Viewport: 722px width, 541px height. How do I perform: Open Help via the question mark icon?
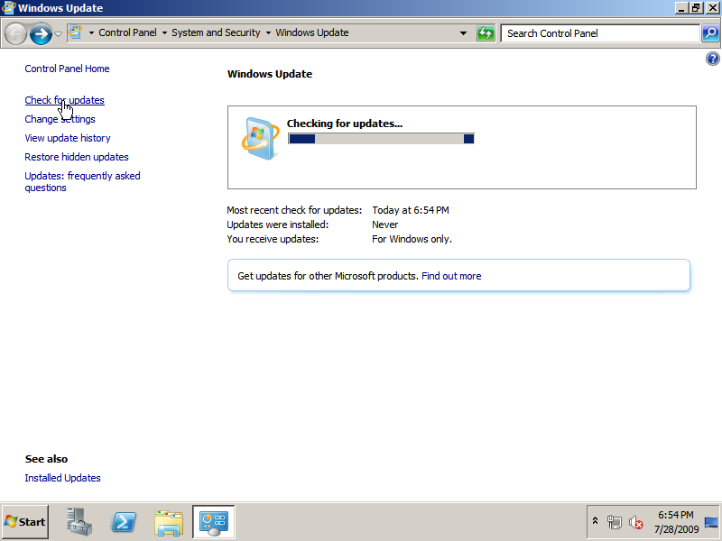pyautogui.click(x=712, y=59)
